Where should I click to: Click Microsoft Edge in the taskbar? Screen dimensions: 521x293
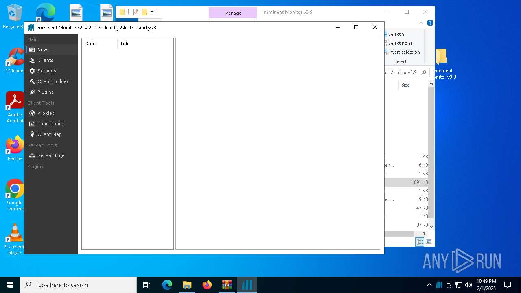(167, 285)
